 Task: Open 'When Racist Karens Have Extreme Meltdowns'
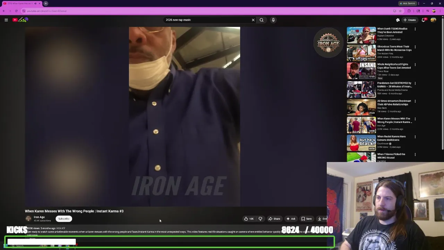[x=391, y=138]
